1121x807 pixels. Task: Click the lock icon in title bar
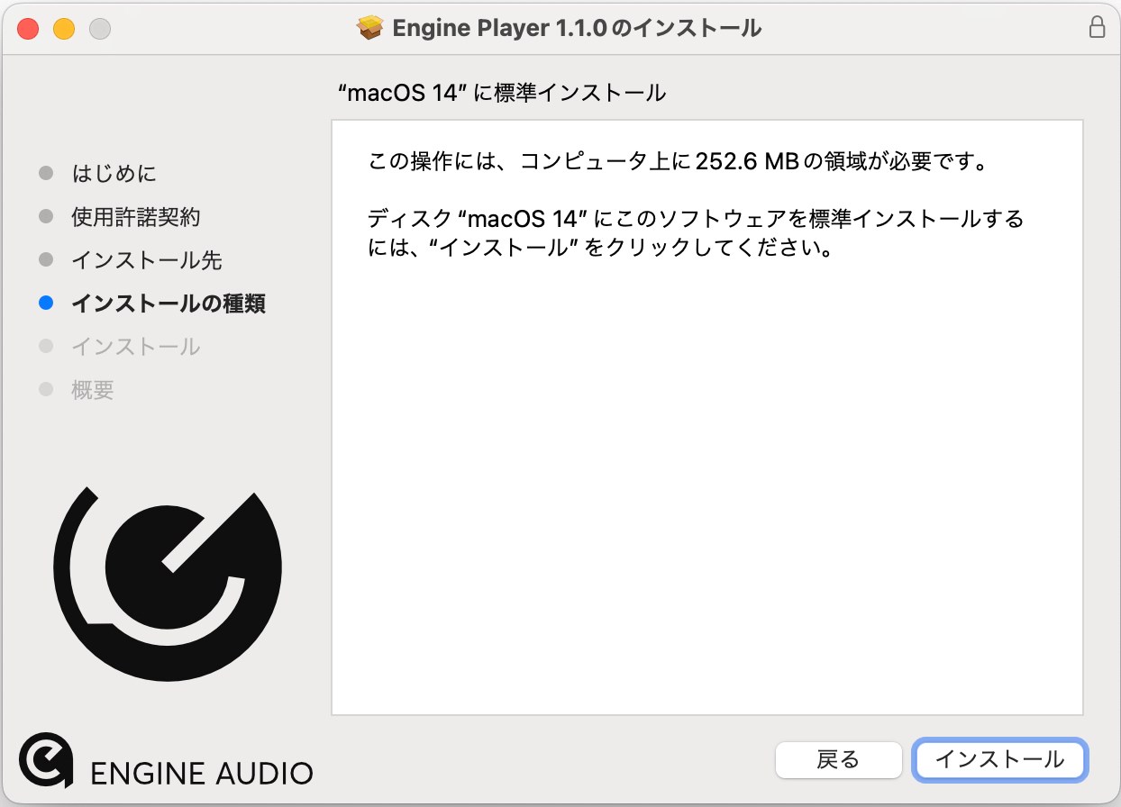tap(1097, 27)
